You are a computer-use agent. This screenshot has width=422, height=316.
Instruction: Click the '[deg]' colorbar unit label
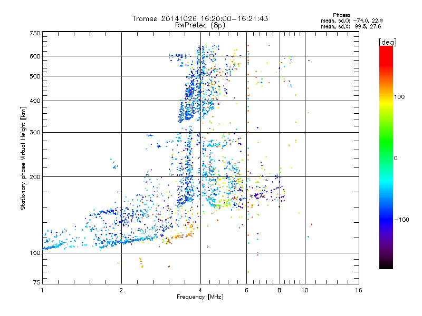[387, 42]
